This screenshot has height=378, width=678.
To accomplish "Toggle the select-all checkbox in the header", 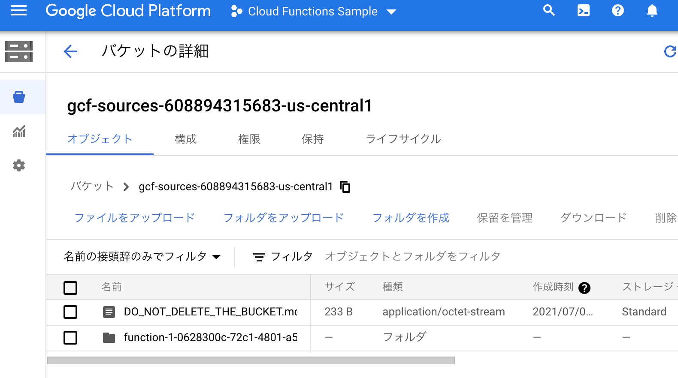I will (x=70, y=288).
